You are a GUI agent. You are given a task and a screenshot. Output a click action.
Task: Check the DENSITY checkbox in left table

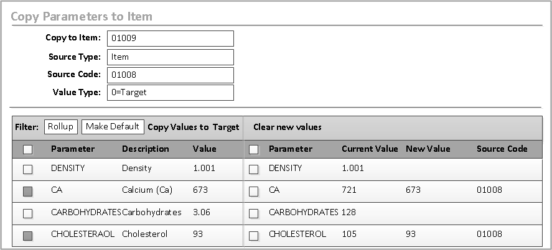pos(27,169)
